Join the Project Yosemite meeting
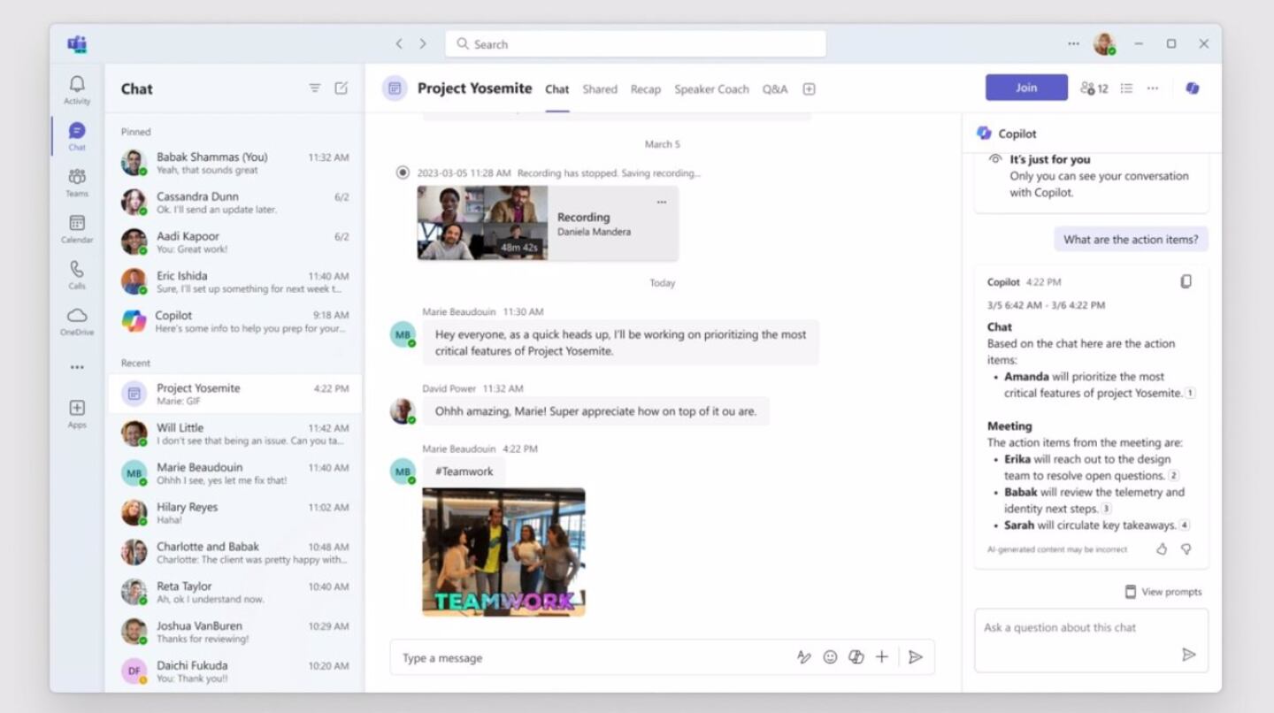This screenshot has height=713, width=1274. point(1026,88)
